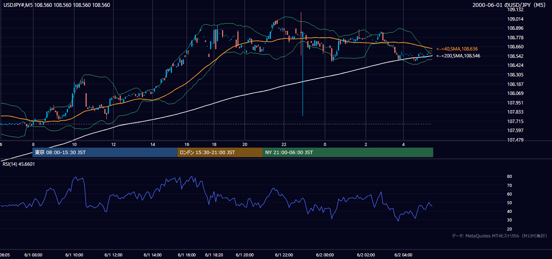Click price axis value 108.069
The width and height of the screenshot is (552, 259).
coord(515,93)
